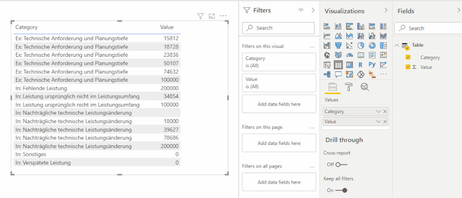Select the multi-row card visual
The width and height of the screenshot is (462, 198).
tap(372, 55)
